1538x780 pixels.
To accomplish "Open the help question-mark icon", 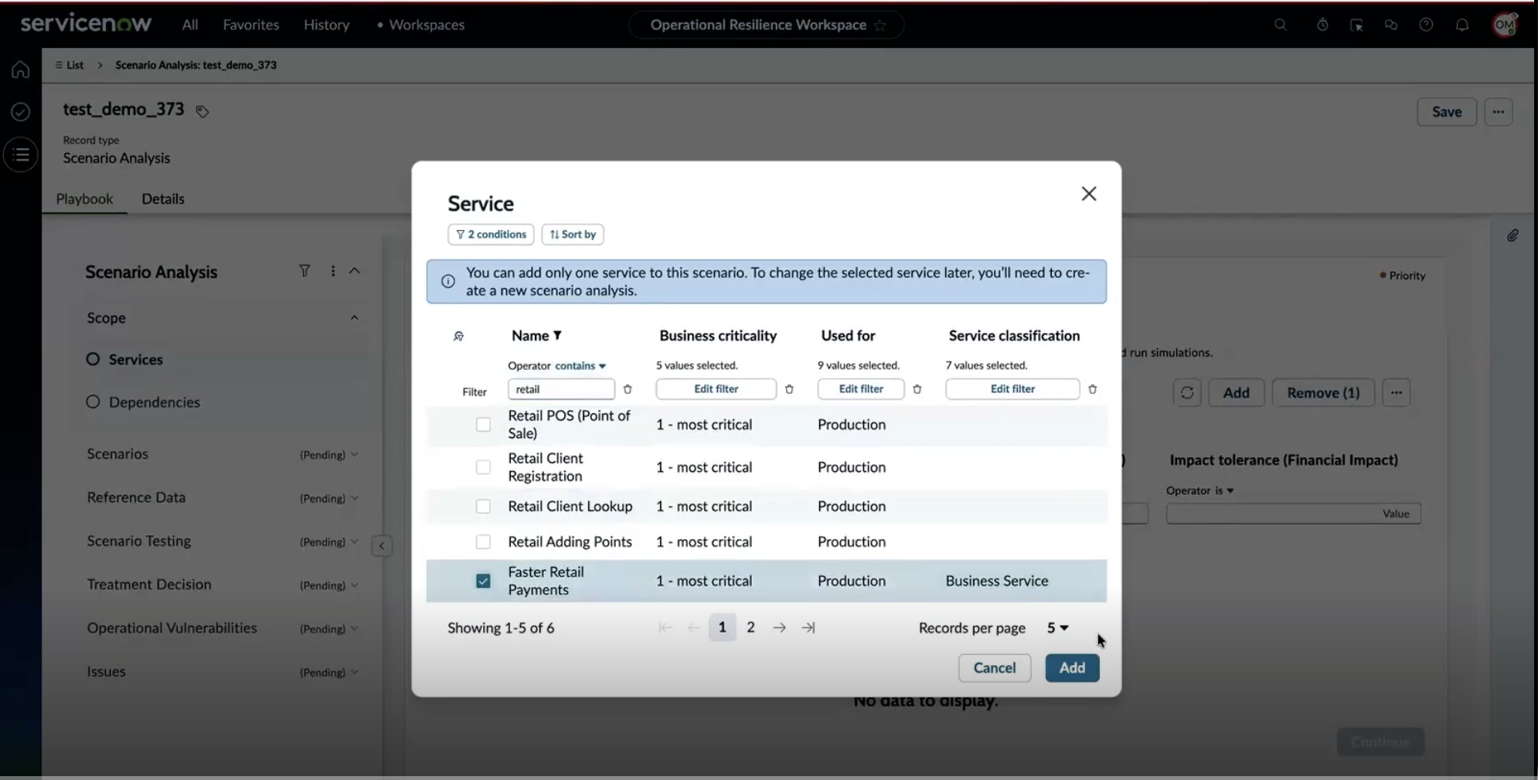I will click(x=1426, y=25).
